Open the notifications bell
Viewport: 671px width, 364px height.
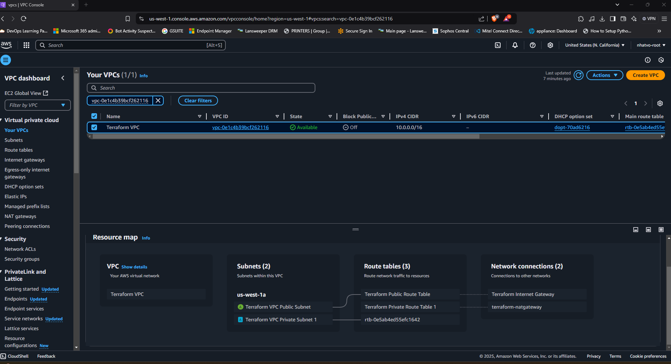click(515, 45)
